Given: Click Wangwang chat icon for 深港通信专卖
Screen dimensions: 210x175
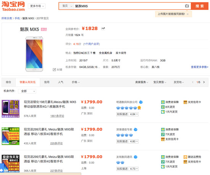Looking at the screenshot, I should pos(136,129).
